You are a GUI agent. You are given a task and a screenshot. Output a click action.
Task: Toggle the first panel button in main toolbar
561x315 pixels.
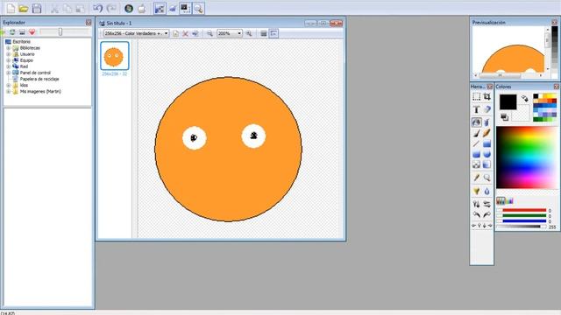click(x=160, y=8)
